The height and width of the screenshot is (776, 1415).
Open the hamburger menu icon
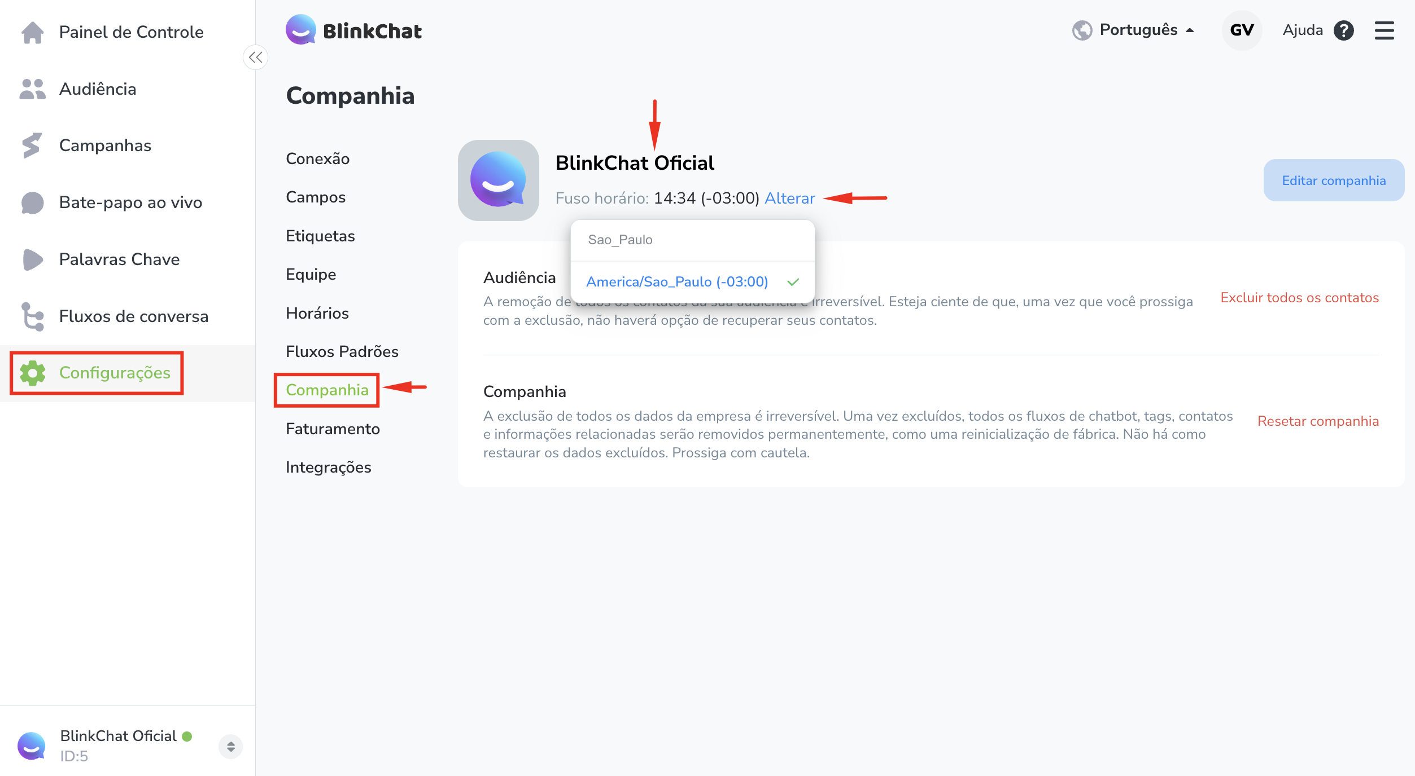tap(1385, 30)
